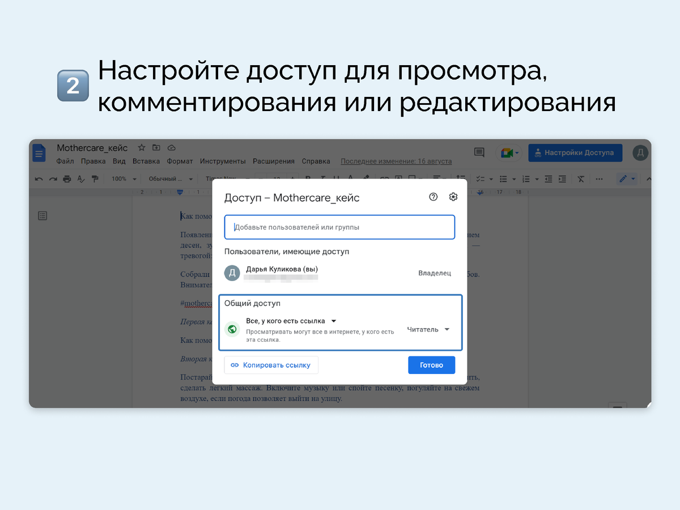Viewport: 680px width, 510px height.
Task: Click the help question mark in dialog
Action: pyautogui.click(x=433, y=197)
